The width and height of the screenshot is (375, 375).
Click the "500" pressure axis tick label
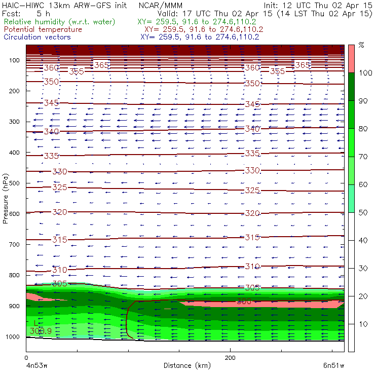pyautogui.click(x=14, y=183)
